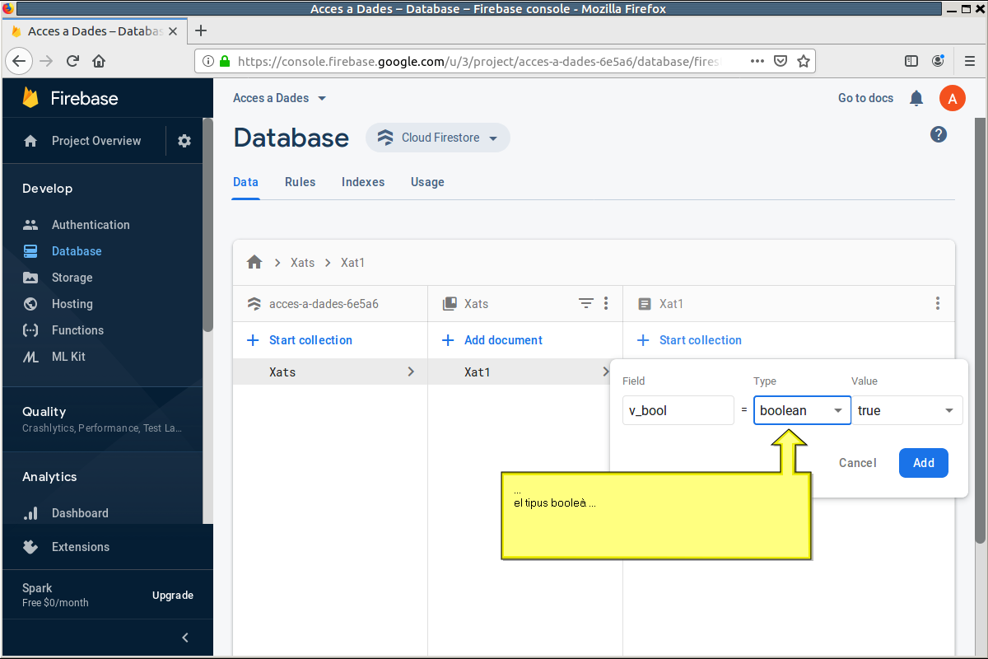
Task: Click the acces-a-dades-6e5a6 root header
Action: pos(324,304)
